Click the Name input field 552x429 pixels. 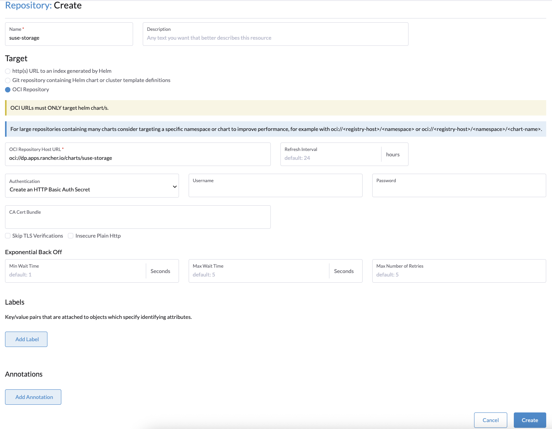[x=69, y=38]
